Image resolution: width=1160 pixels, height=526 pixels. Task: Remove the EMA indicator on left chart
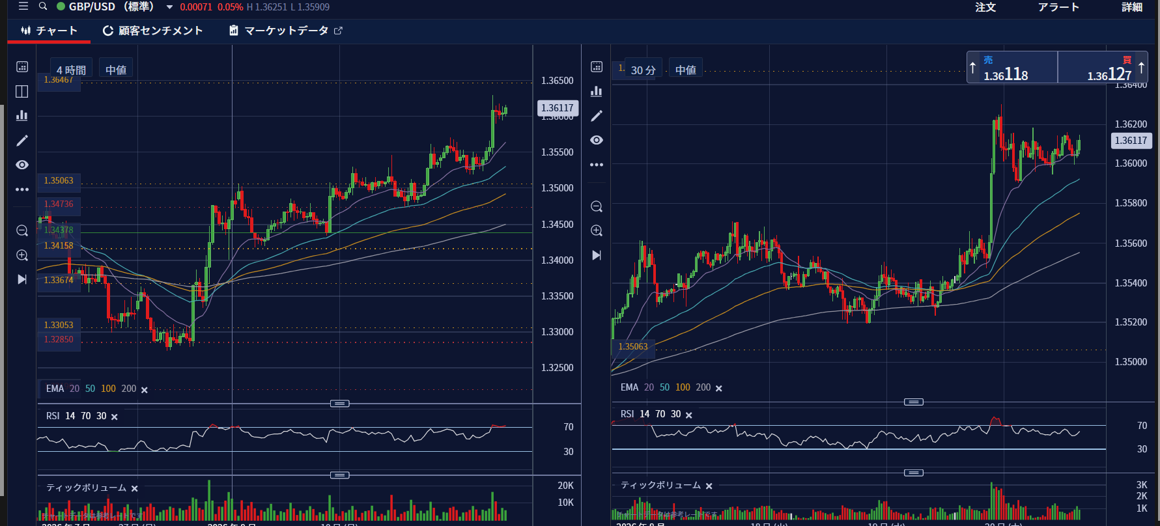(145, 390)
